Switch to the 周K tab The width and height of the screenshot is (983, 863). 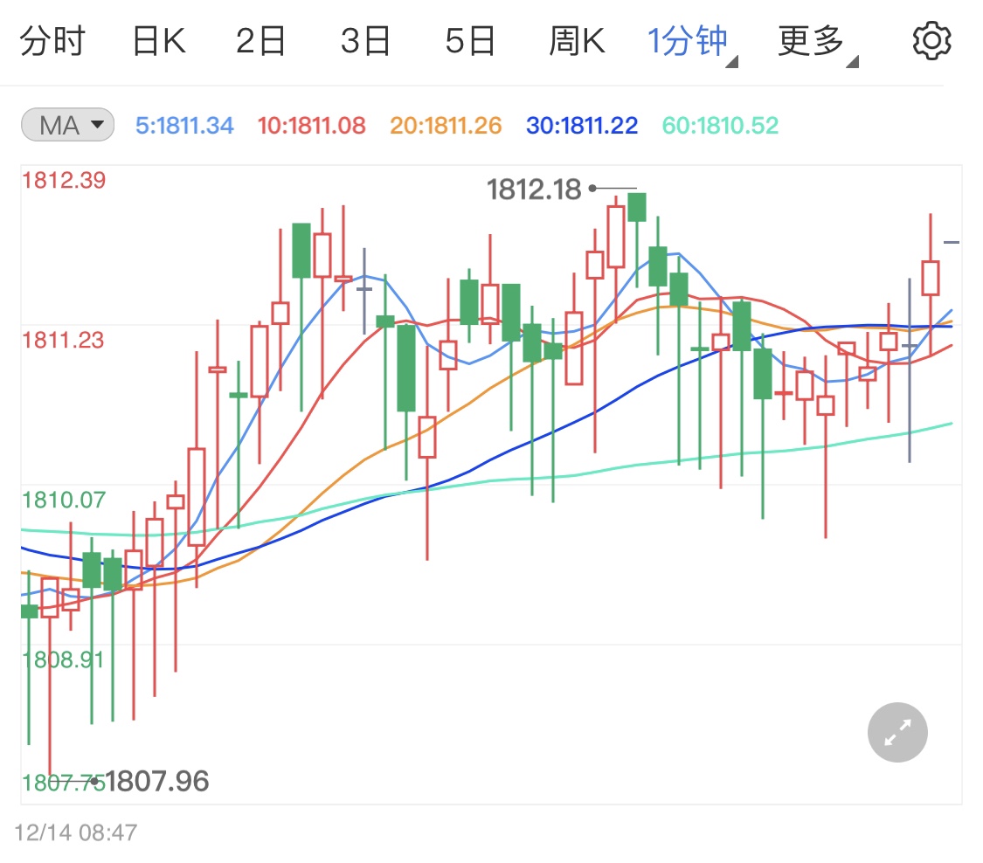click(577, 41)
